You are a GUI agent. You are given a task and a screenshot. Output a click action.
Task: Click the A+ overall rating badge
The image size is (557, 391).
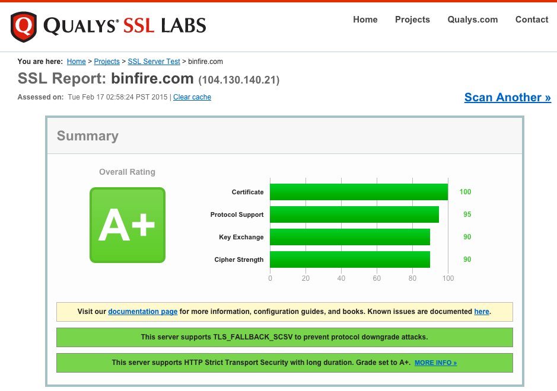[128, 225]
